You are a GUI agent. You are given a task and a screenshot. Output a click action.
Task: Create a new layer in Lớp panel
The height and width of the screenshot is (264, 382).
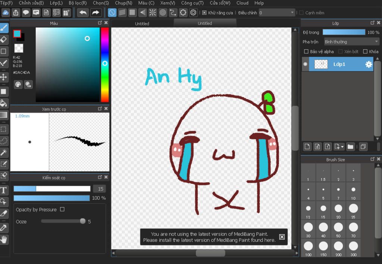[307, 147]
